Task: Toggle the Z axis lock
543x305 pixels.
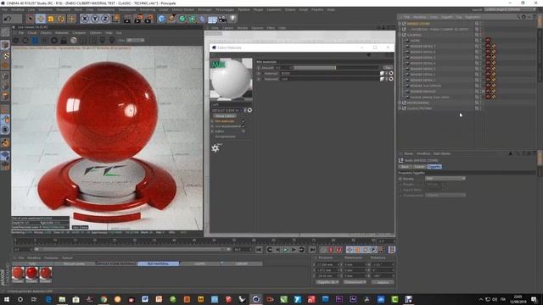Action: point(105,19)
